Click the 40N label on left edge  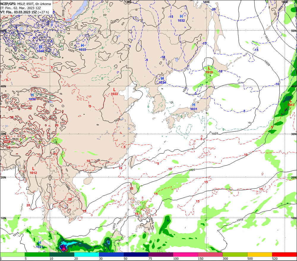(3, 86)
